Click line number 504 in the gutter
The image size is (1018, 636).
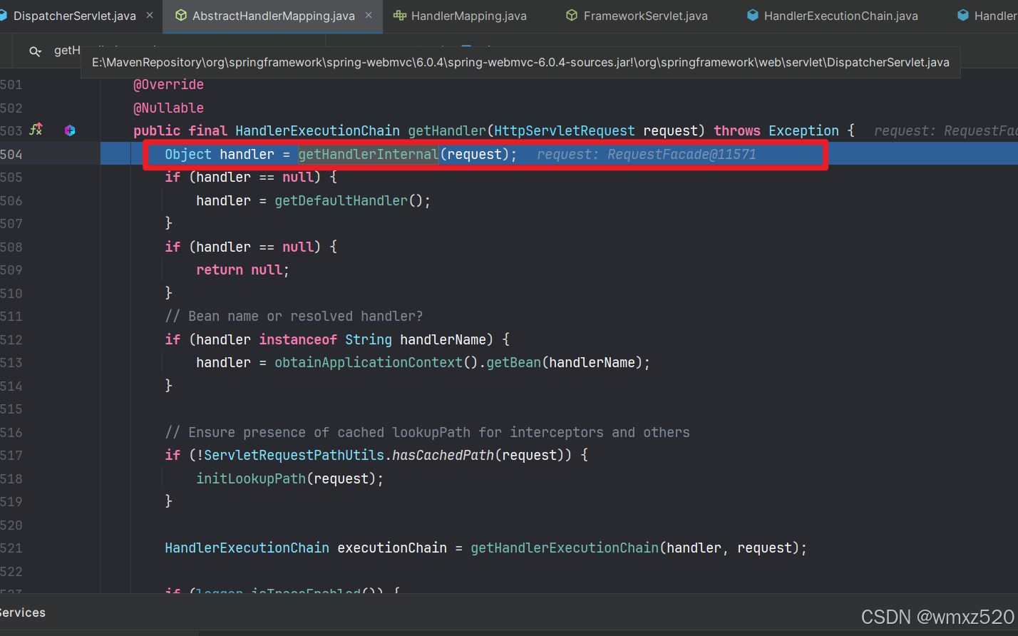click(11, 154)
